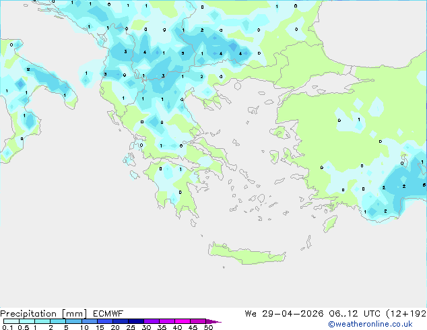The height and width of the screenshot is (330, 427).
Task: Click the '10' legend scale label
Action: tap(84, 327)
